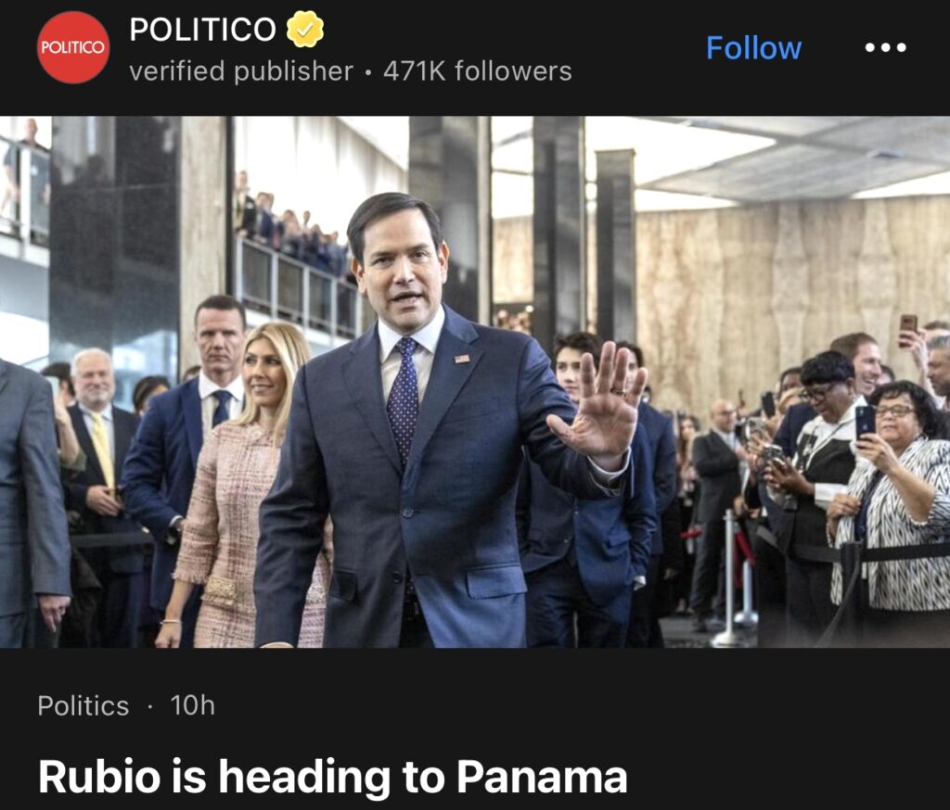Open the three-dot more options menu

(x=885, y=47)
